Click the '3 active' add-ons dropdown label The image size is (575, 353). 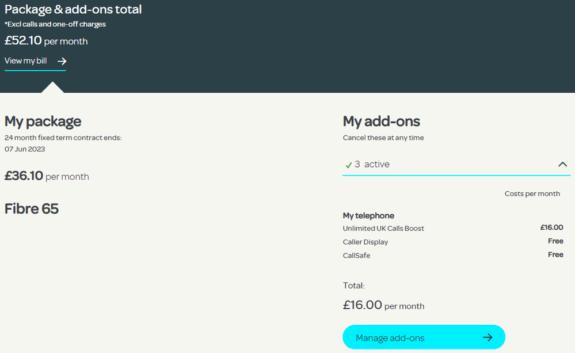tap(372, 164)
